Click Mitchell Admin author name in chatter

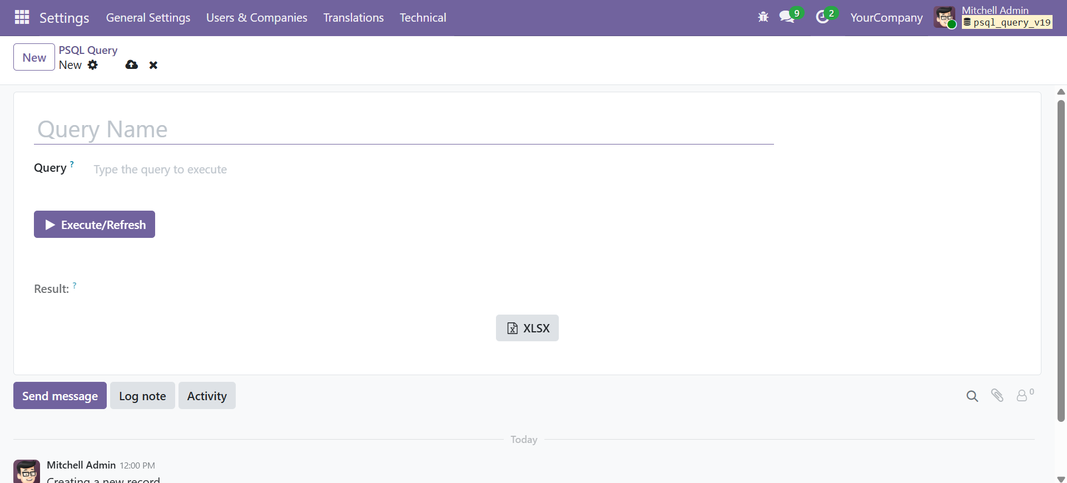(81, 465)
